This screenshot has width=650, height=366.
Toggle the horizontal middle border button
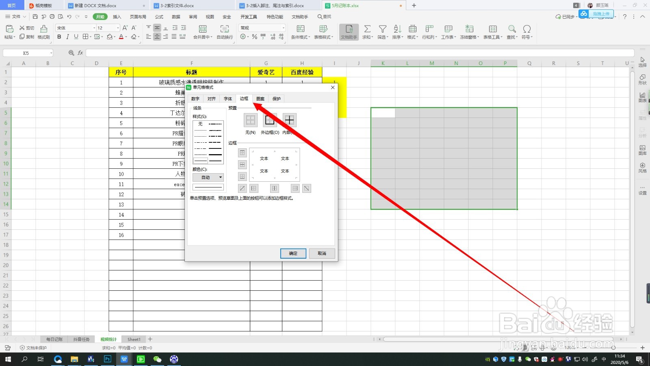(x=243, y=165)
